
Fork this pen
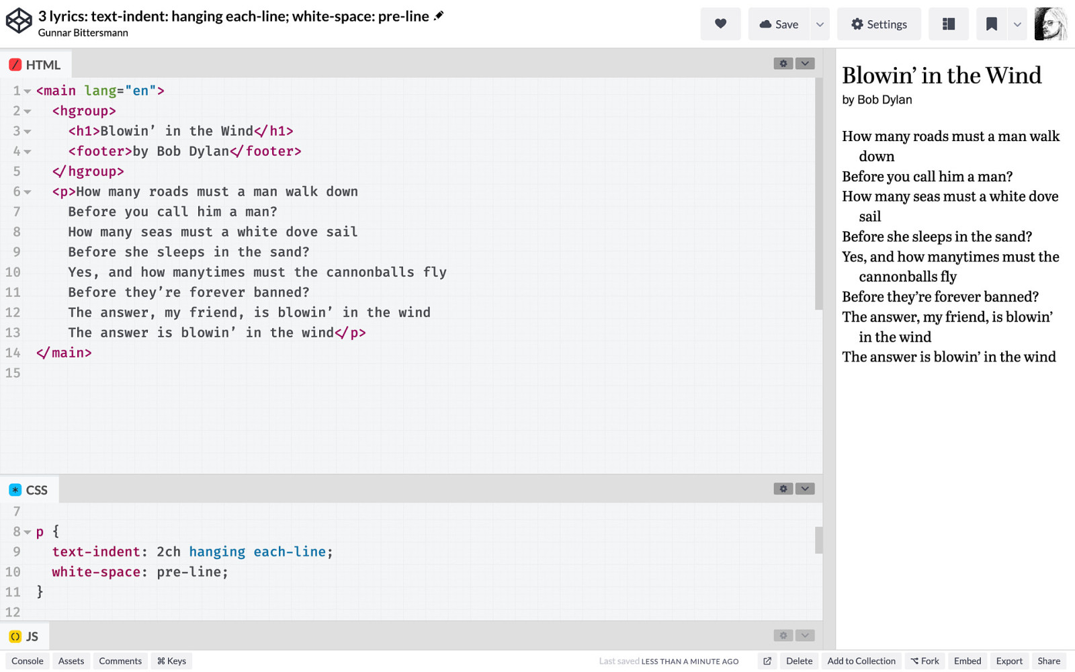point(925,661)
